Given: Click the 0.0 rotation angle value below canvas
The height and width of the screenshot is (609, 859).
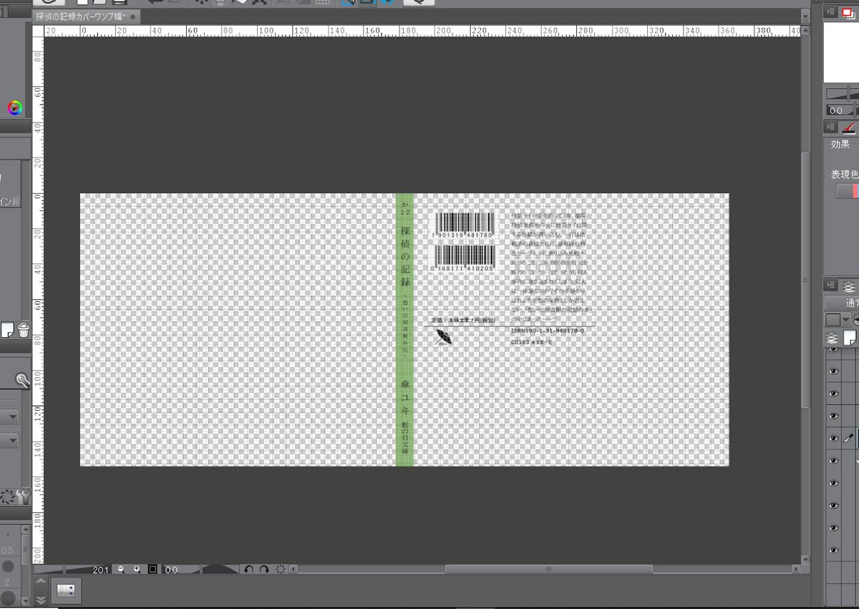Looking at the screenshot, I should [x=171, y=570].
